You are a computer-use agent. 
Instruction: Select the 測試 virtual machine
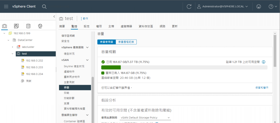[x=29, y=81]
